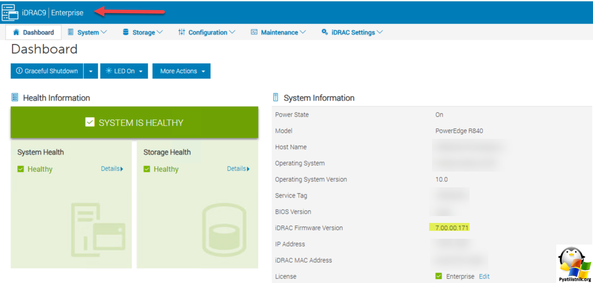Select the PowerEdge R840 model value
The image size is (593, 283).
pos(459,131)
